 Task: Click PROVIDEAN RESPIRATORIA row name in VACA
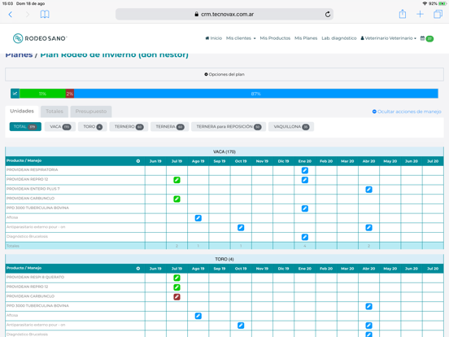tap(32, 170)
